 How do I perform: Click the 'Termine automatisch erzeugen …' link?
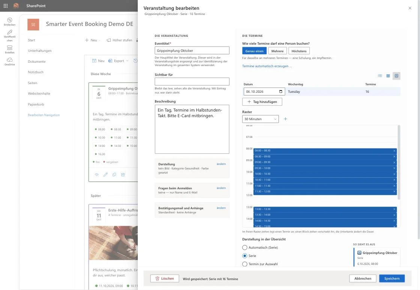(267, 66)
